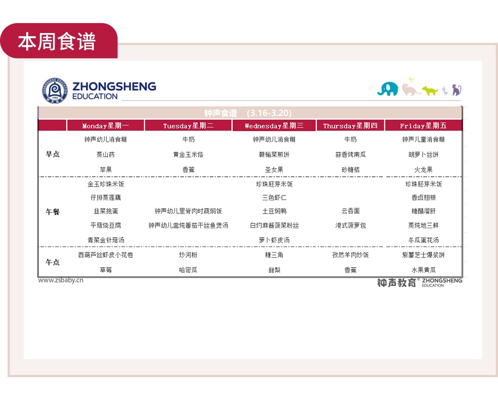The image size is (498, 395).
Task: Click the 午点 row label
Action: [x=52, y=262]
